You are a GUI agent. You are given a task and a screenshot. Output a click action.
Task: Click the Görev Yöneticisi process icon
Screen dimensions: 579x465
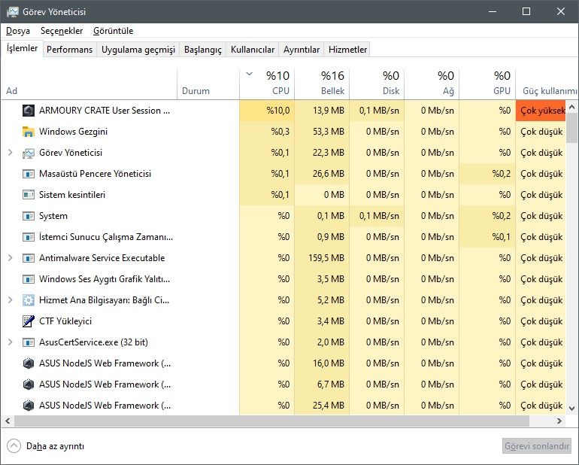[29, 153]
